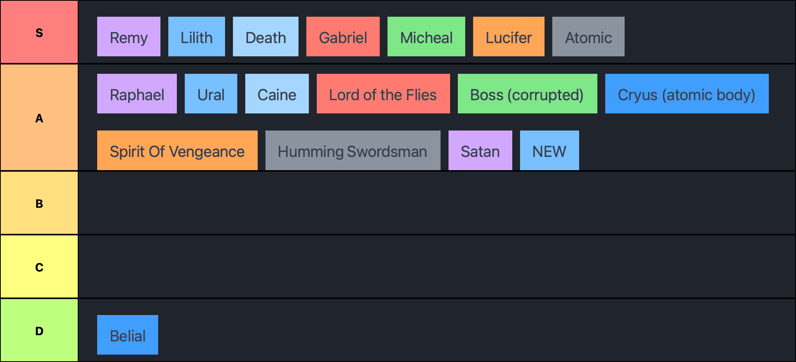Select the Belial tile in D tier
The height and width of the screenshot is (362, 796).
click(x=127, y=335)
